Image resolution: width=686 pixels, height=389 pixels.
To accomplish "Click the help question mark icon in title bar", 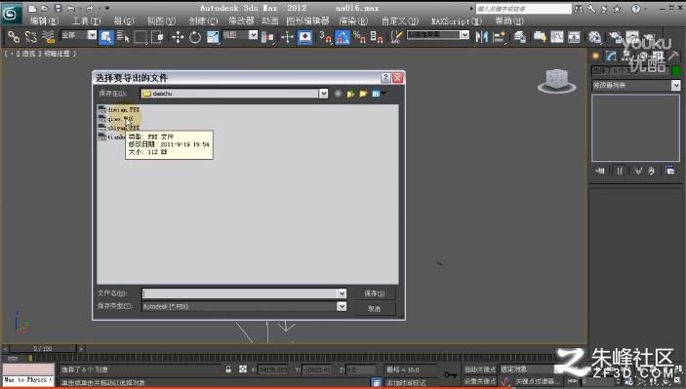I will point(635,9).
